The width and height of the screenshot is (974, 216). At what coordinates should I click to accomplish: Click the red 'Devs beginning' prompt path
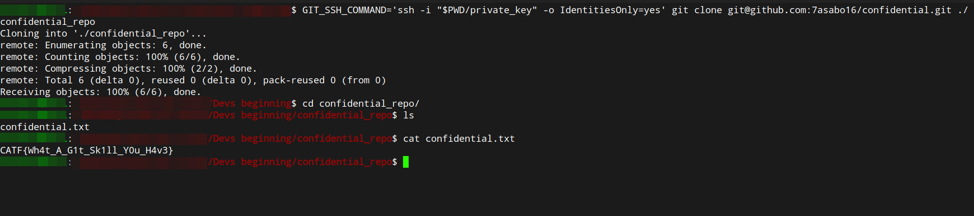point(252,104)
